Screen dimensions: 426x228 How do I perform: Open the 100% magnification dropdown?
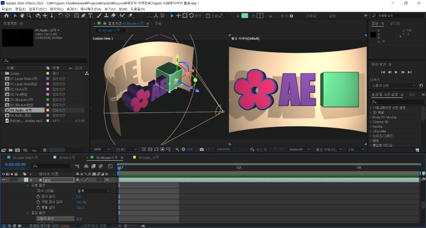tap(101, 149)
